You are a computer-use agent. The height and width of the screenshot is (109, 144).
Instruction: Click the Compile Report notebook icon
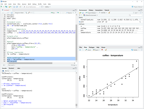point(34,13)
